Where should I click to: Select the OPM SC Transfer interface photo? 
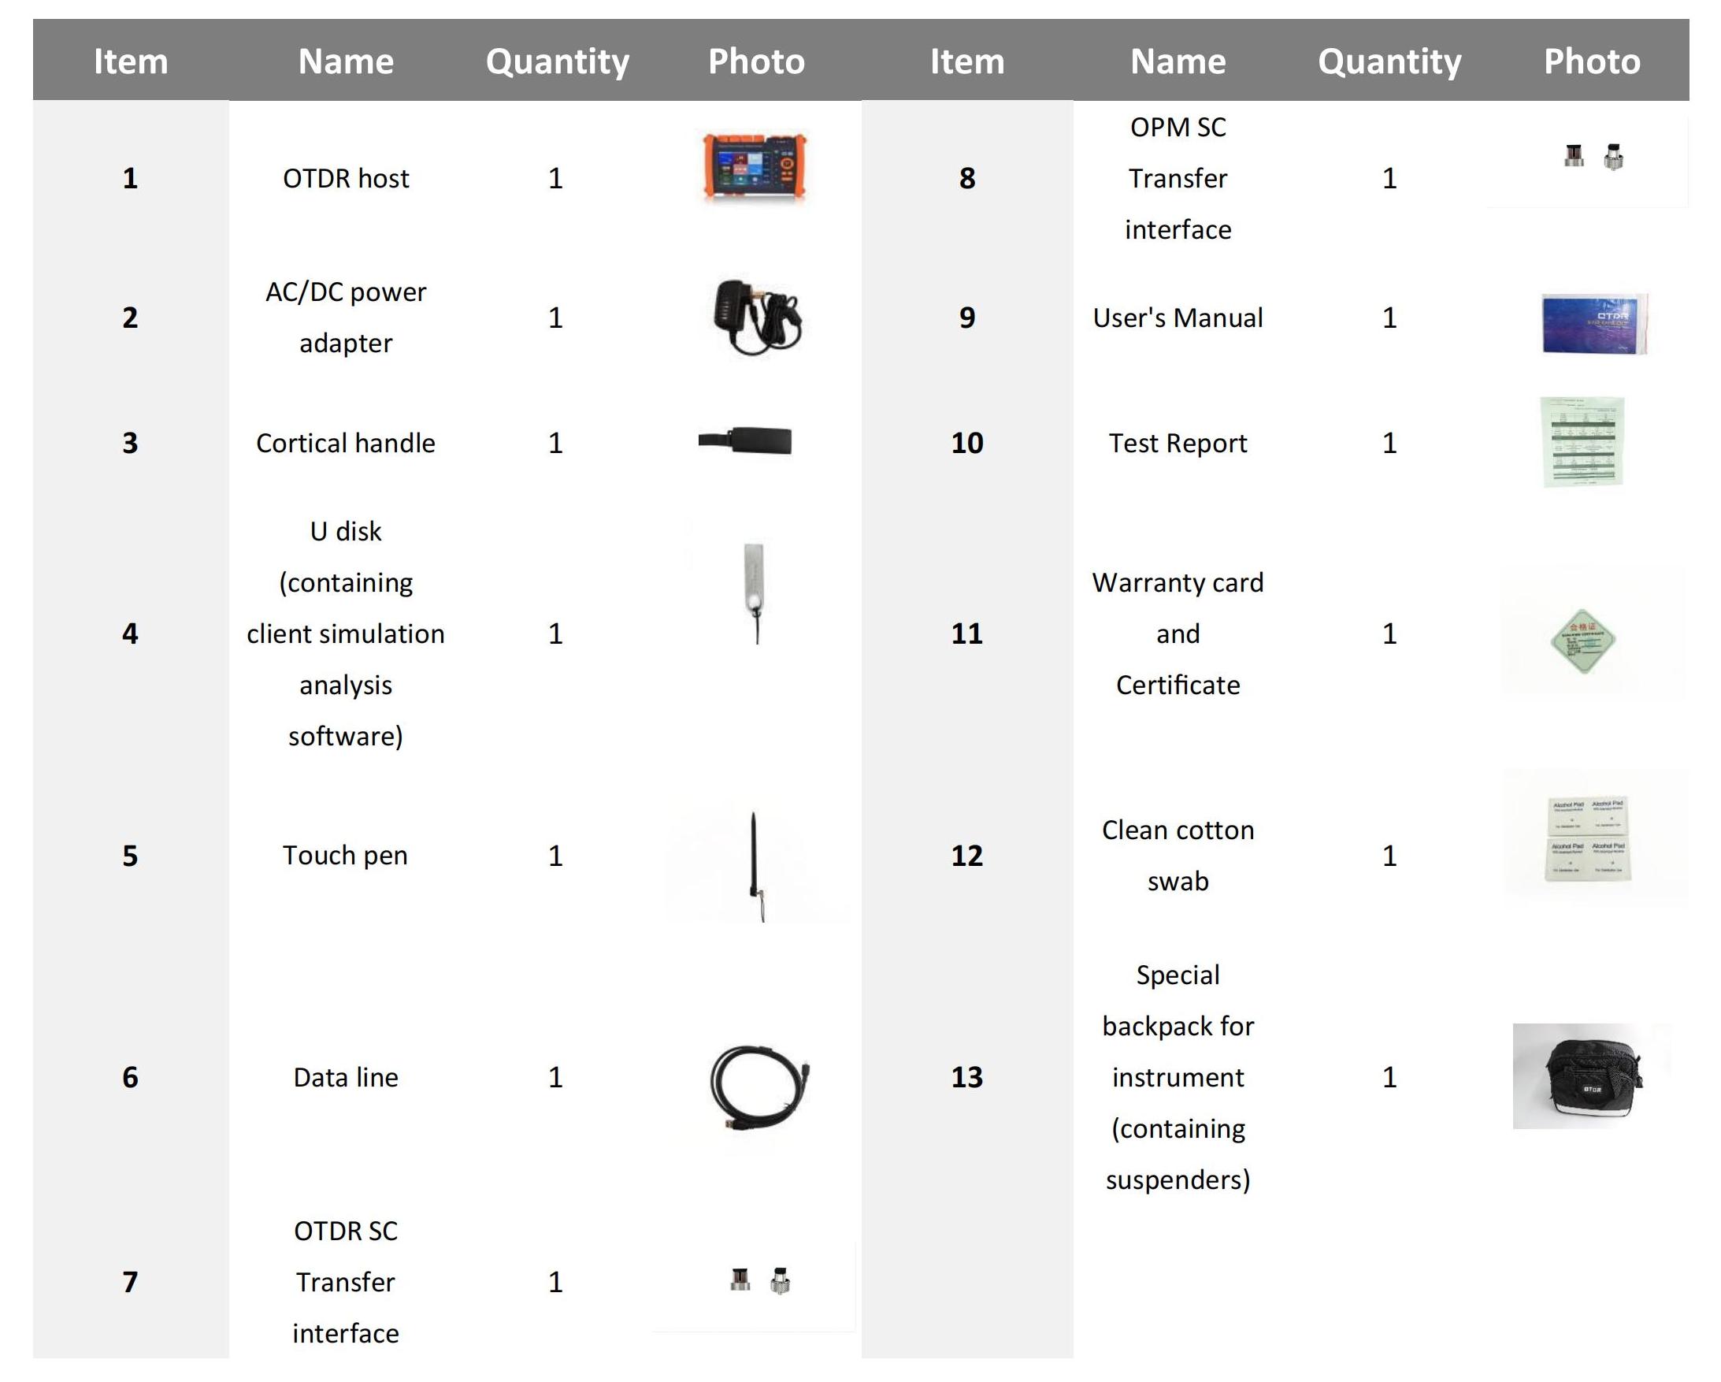[1593, 156]
